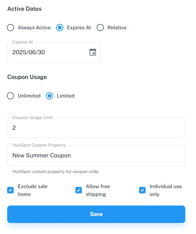Screen dimensions: 196x234
Task: Select the Always Active radio button
Action: coord(10,28)
